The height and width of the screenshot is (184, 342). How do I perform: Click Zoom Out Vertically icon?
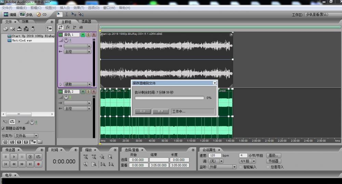click(x=111, y=165)
